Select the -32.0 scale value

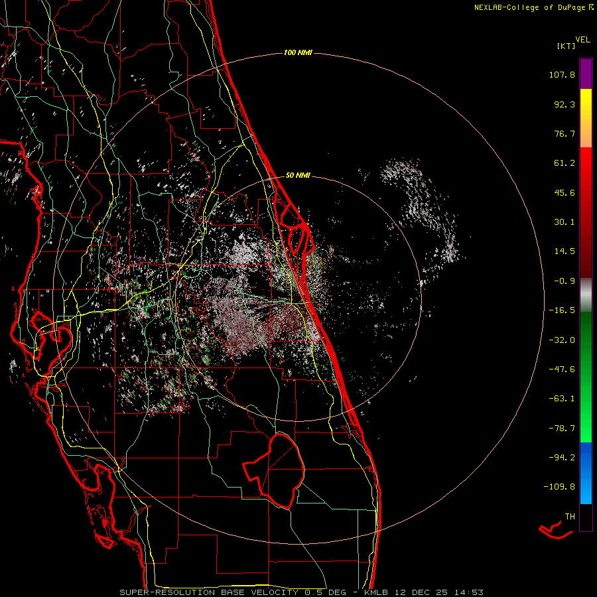(562, 340)
